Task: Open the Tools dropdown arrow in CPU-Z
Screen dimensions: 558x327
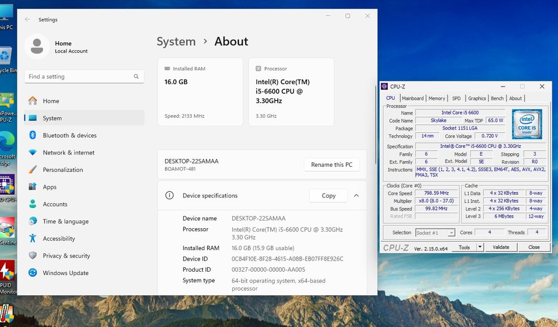Action: 480,247
